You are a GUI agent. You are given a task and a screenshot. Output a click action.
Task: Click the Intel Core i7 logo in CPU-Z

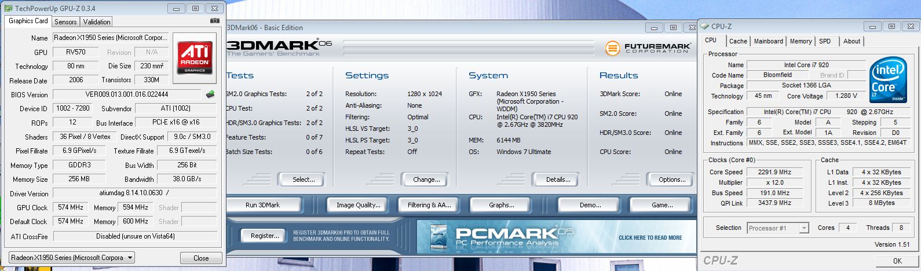tap(888, 80)
